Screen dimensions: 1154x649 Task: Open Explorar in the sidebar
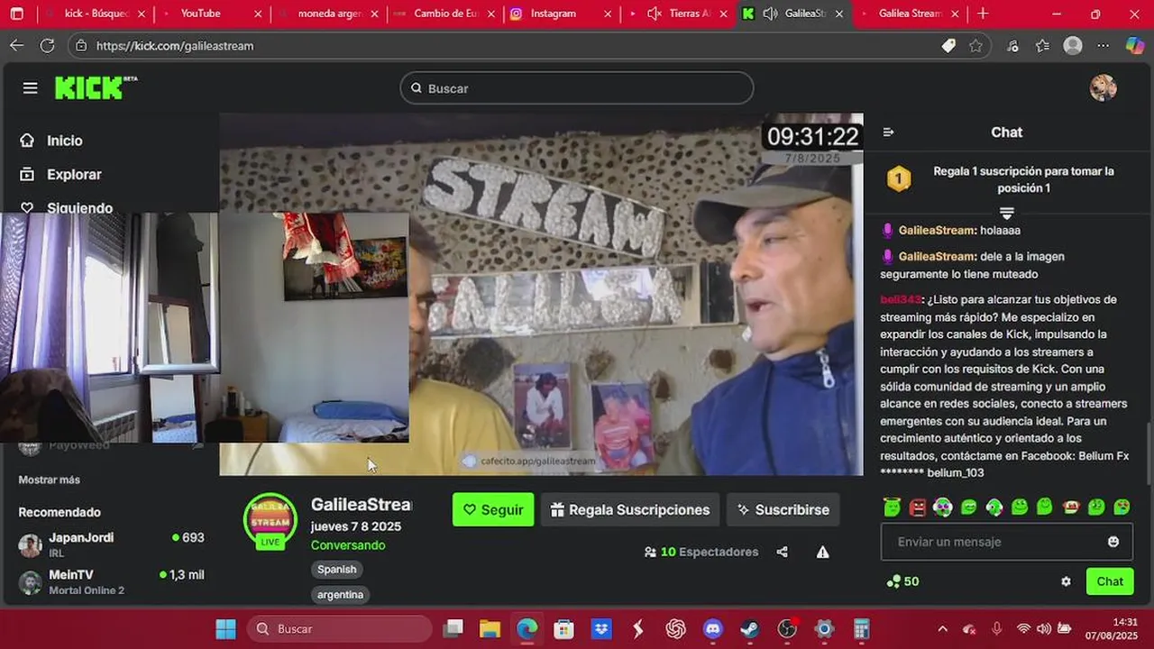coord(61,175)
